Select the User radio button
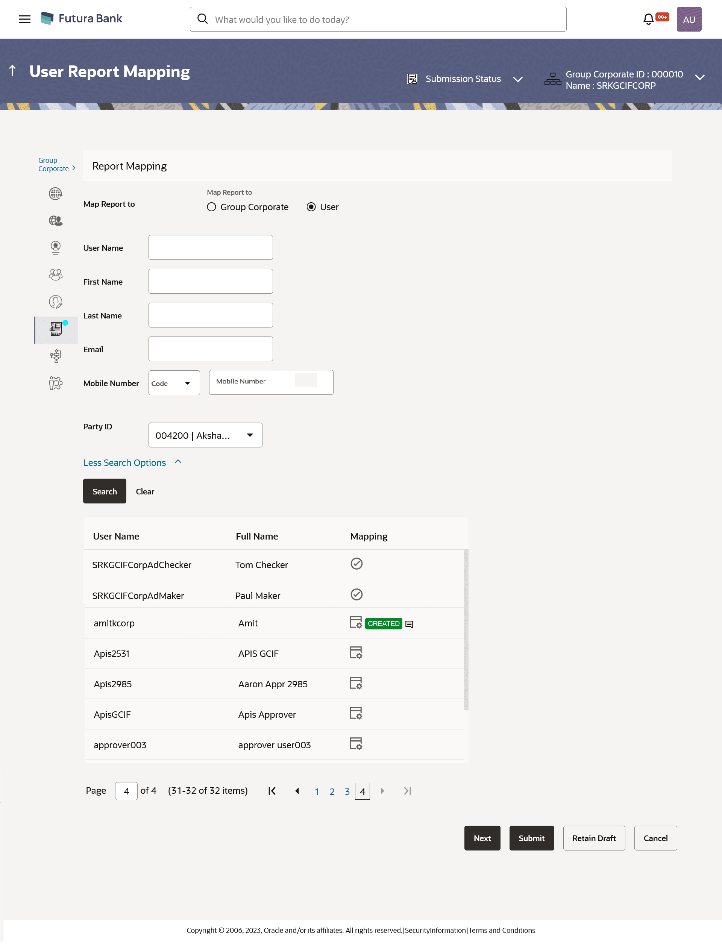 [311, 207]
